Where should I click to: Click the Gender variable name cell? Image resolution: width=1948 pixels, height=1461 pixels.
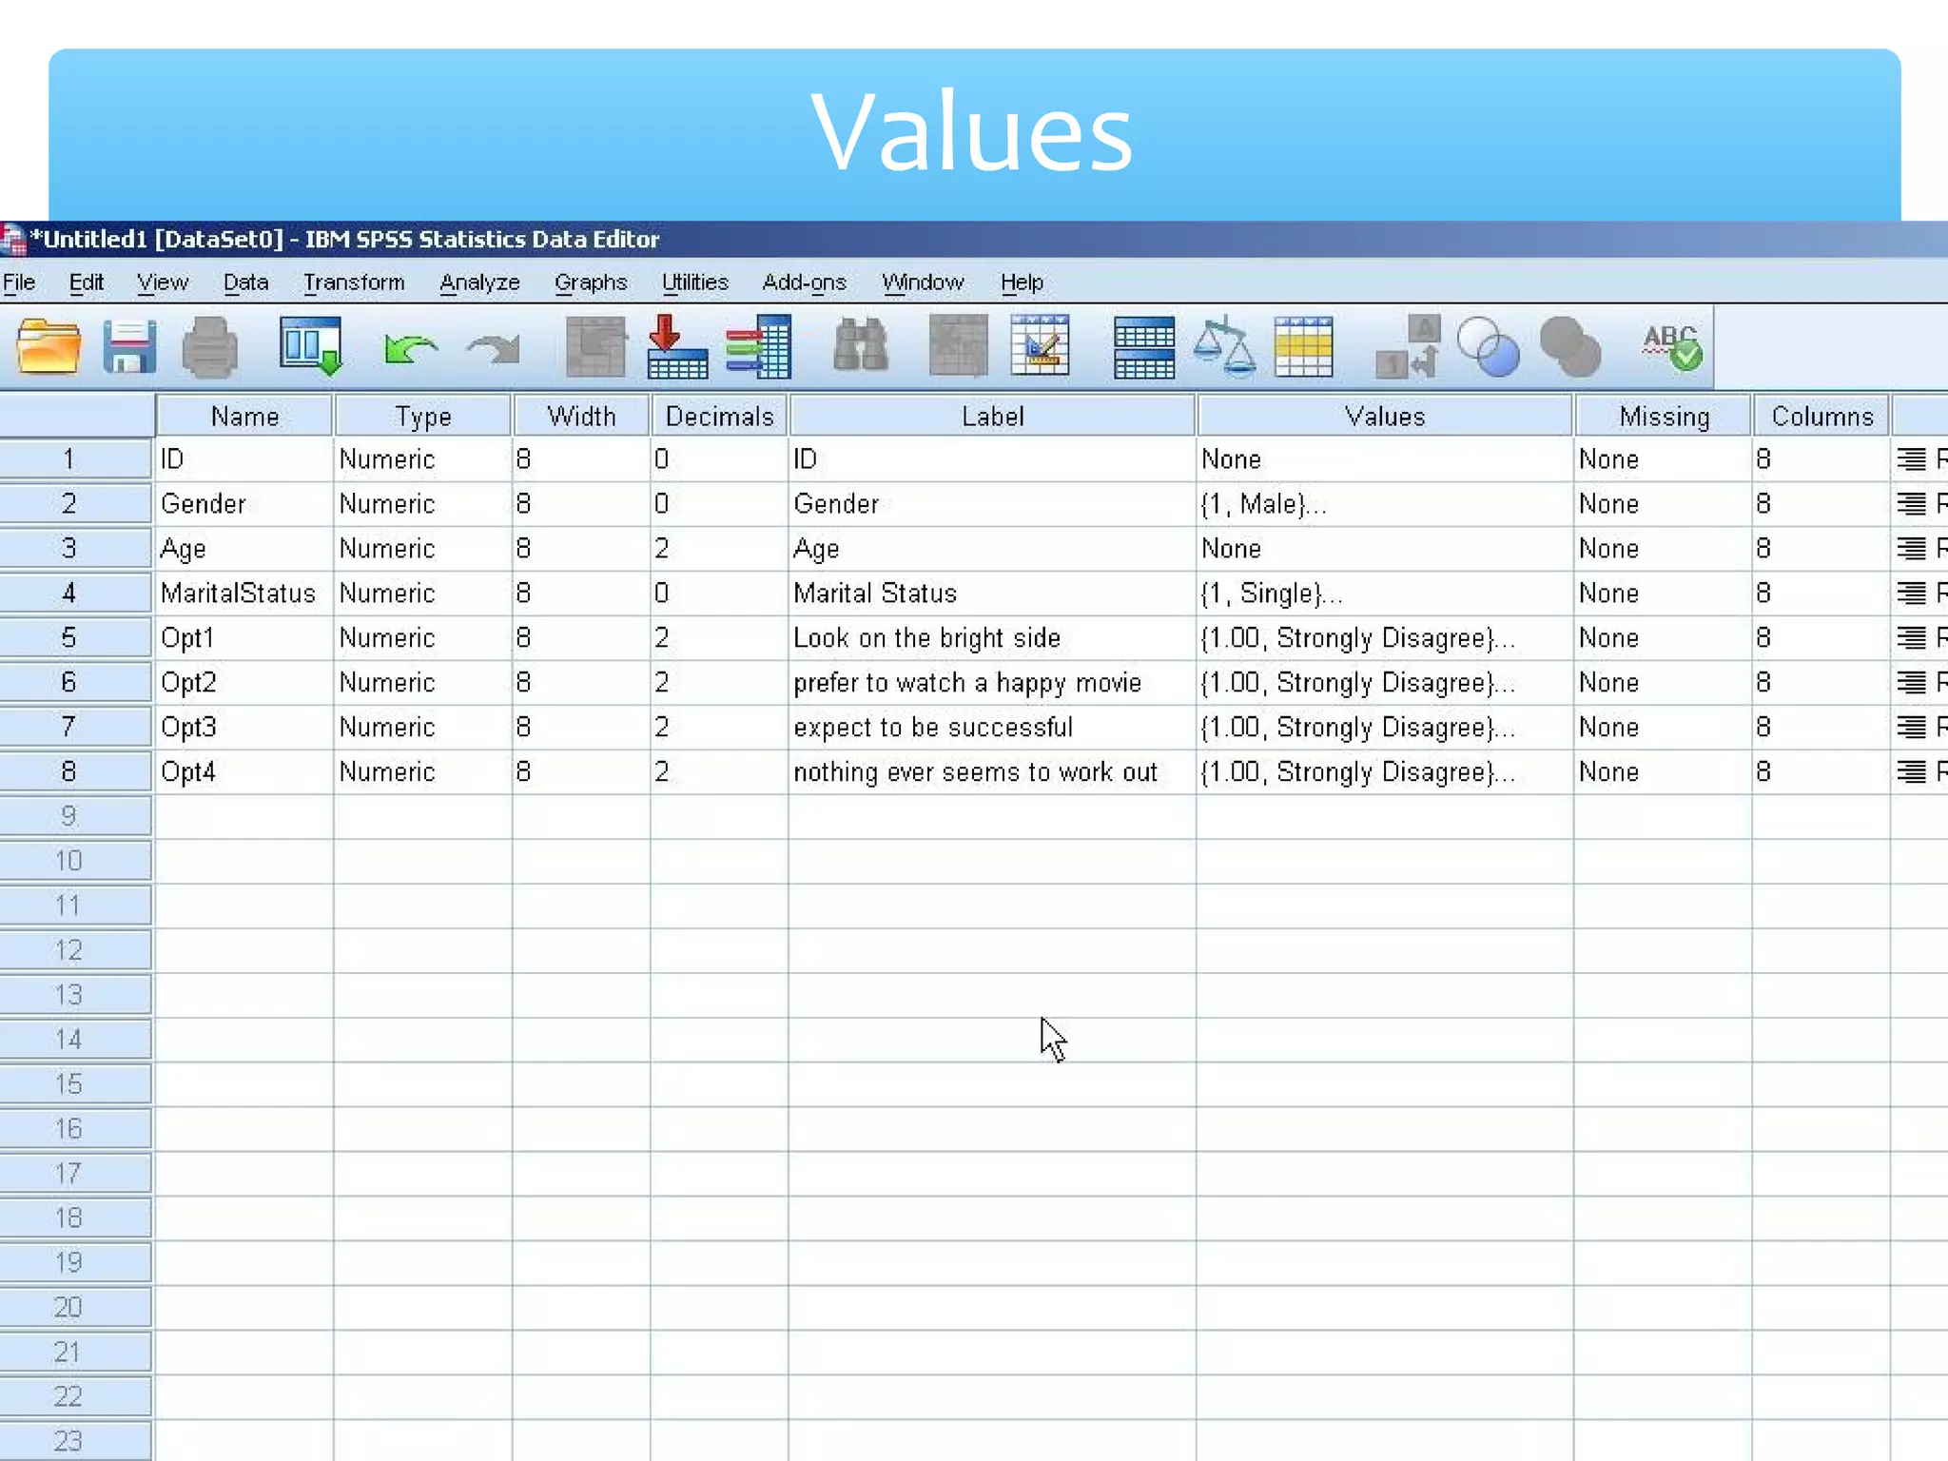[244, 504]
